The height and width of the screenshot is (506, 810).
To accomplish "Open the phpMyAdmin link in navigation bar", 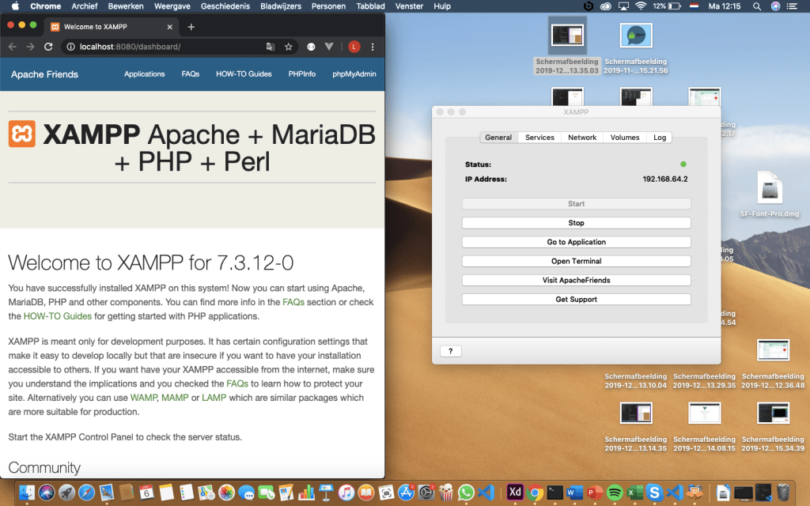I will 354,74.
